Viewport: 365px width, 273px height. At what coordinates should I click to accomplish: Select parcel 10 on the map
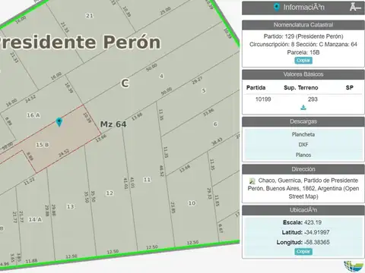(x=192, y=203)
